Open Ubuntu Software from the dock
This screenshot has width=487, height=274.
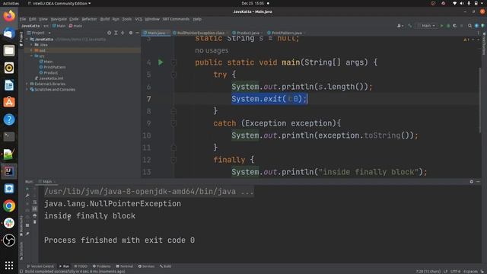click(x=9, y=102)
